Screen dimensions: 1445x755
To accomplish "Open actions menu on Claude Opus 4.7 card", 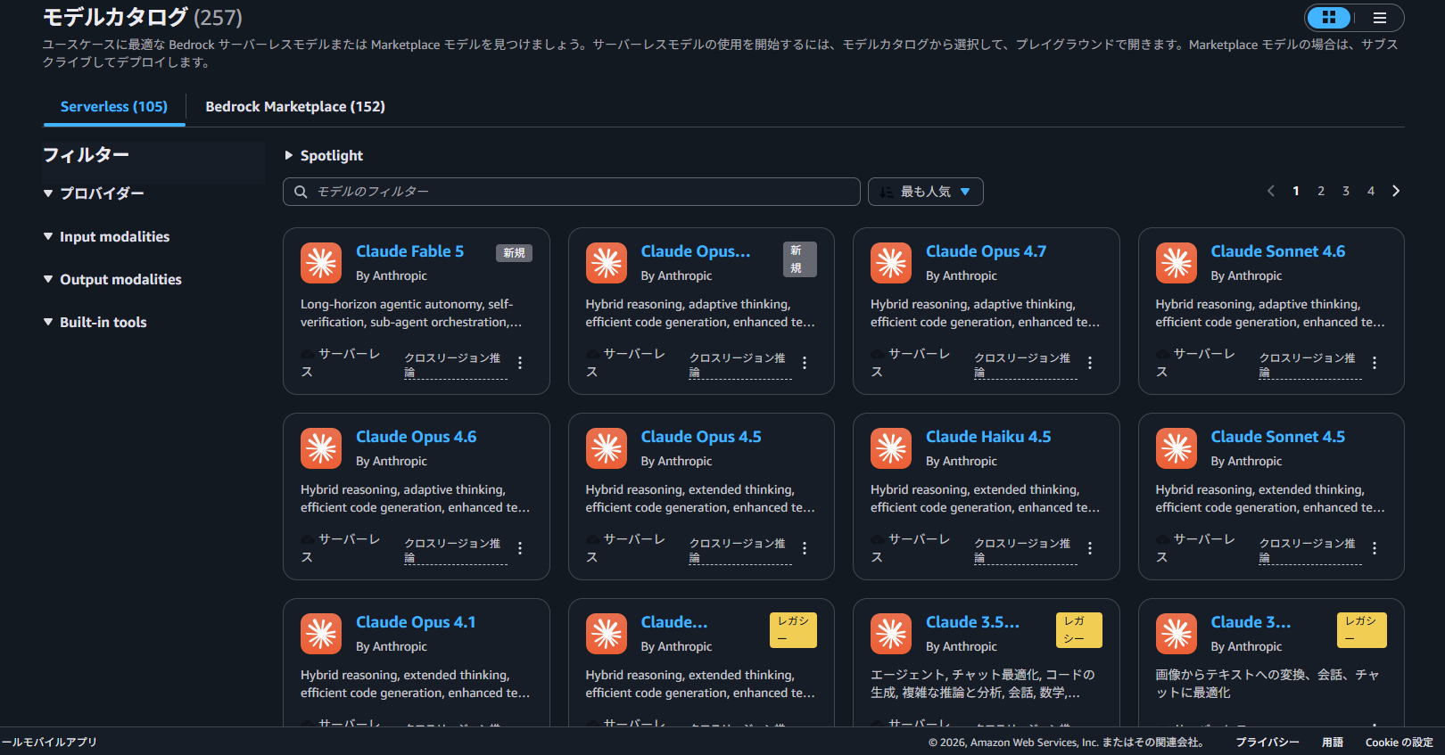I will 1090,363.
